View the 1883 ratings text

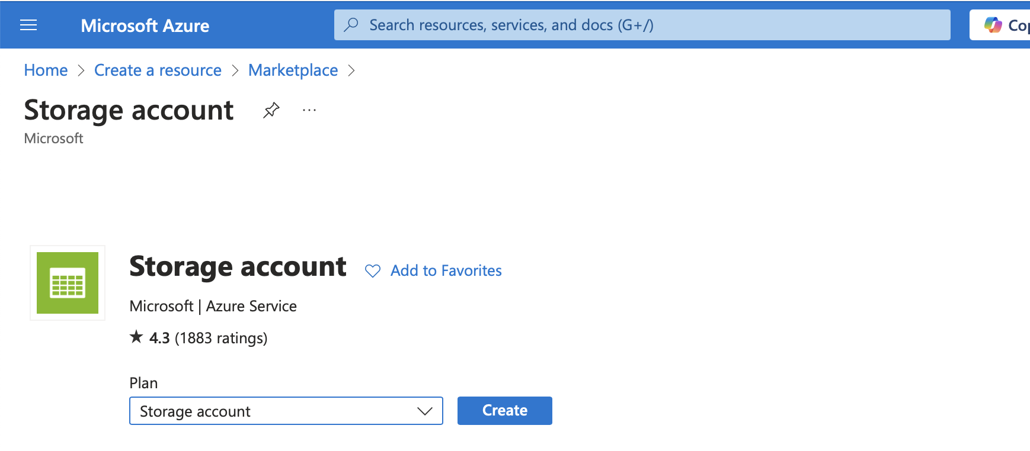pyautogui.click(x=221, y=338)
